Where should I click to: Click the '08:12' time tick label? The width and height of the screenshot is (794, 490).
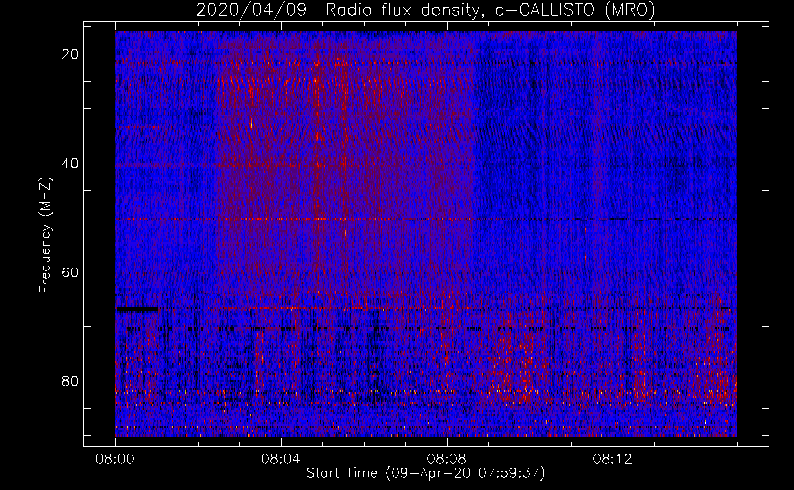[613, 459]
